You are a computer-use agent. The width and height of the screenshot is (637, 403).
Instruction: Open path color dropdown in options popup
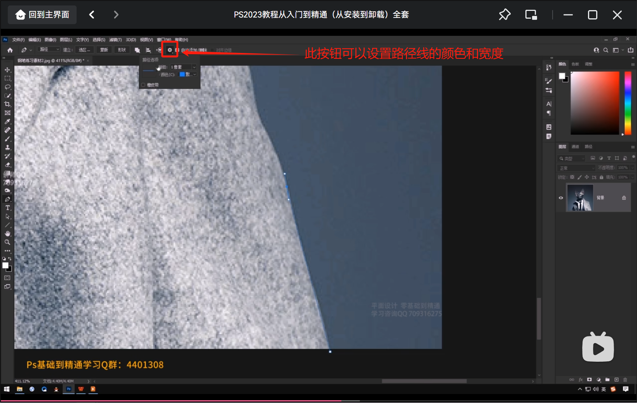pos(188,74)
